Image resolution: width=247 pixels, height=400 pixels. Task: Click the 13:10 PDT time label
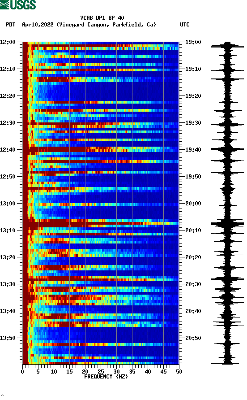(8, 230)
